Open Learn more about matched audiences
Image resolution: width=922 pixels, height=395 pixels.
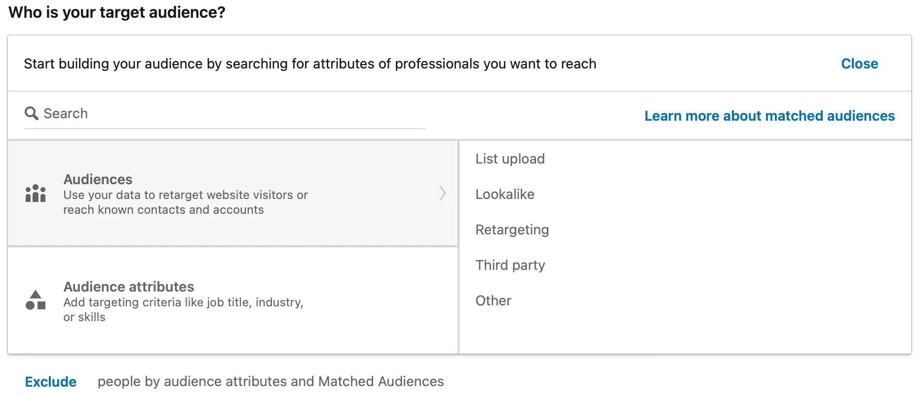769,116
